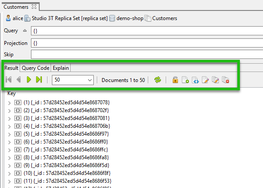263x188 pixels.
Task: Expand document (1) ending in 8687078
Action: [x=10, y=103]
